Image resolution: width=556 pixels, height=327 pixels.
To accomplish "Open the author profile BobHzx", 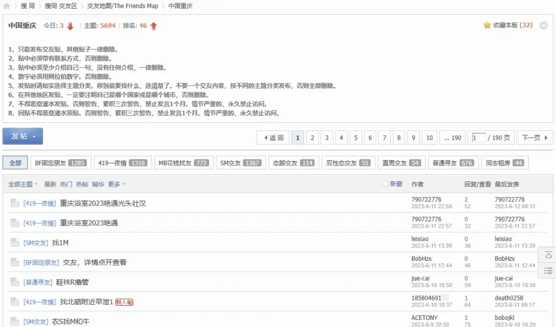I will coord(421,259).
